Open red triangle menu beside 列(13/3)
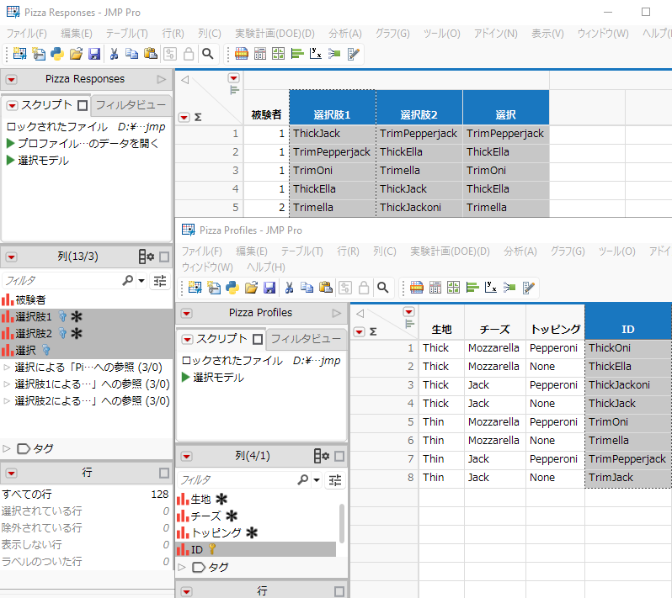This screenshot has height=598, width=672. tap(12, 257)
